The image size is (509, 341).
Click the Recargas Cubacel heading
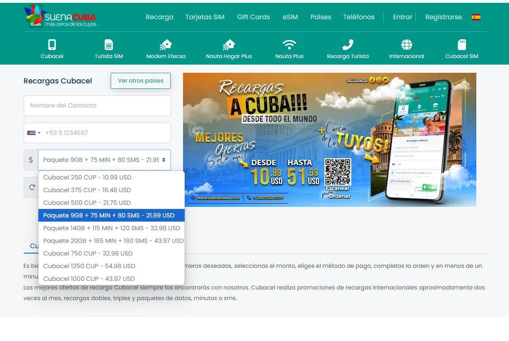pos(58,81)
